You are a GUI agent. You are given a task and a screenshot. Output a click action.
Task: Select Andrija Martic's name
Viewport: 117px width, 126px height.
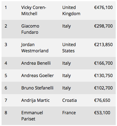(36, 100)
